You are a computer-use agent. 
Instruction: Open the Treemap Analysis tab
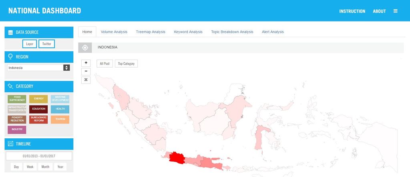click(x=151, y=32)
